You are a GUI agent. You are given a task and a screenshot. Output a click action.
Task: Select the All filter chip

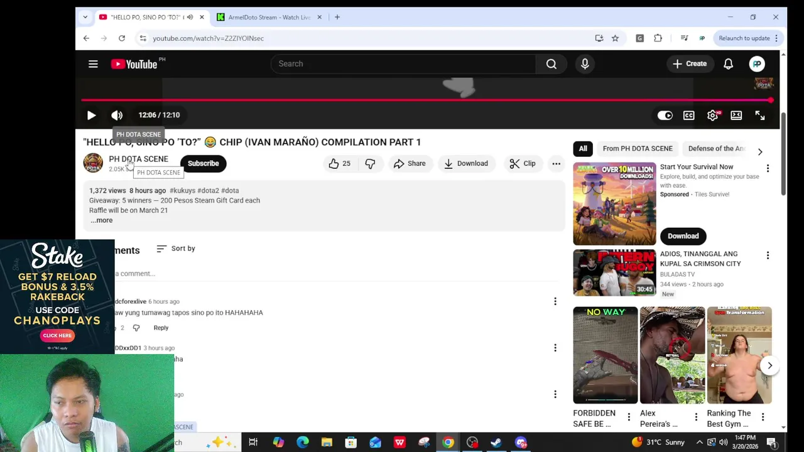[x=583, y=149]
